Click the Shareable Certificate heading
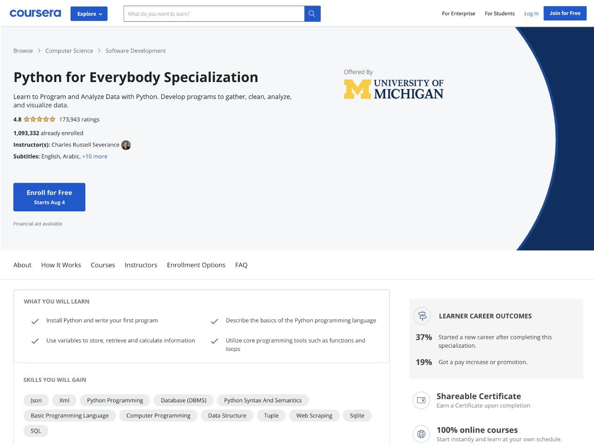The image size is (594, 445). pos(479,396)
